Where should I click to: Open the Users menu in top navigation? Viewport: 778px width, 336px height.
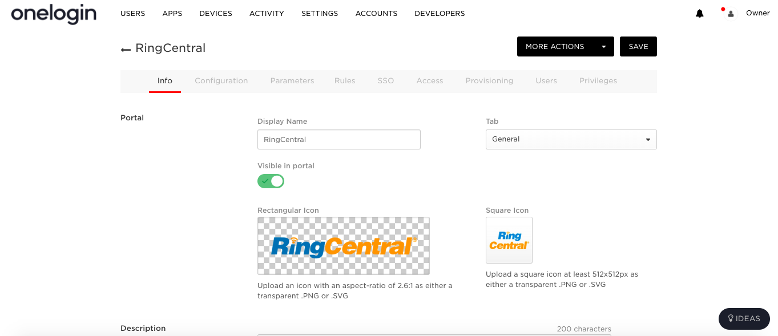[132, 13]
